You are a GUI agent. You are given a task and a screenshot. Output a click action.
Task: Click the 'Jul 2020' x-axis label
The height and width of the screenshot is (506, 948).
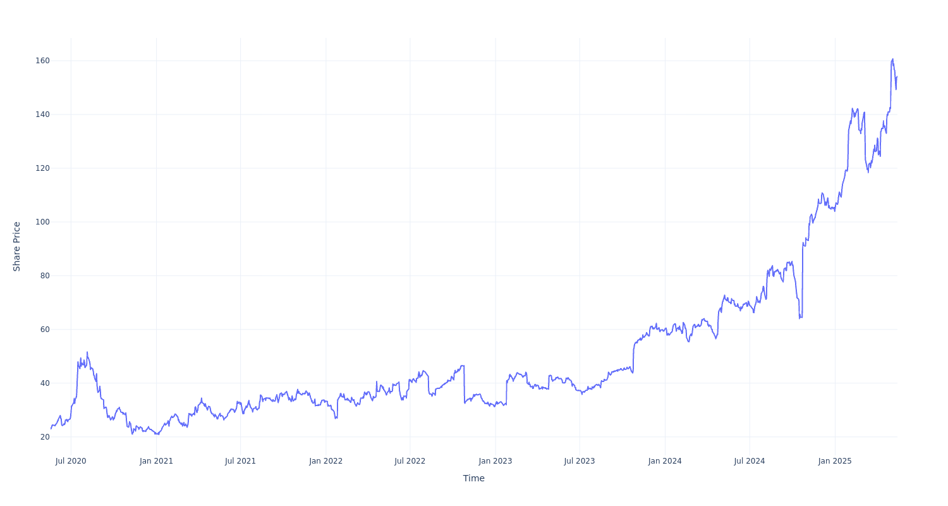tap(71, 461)
